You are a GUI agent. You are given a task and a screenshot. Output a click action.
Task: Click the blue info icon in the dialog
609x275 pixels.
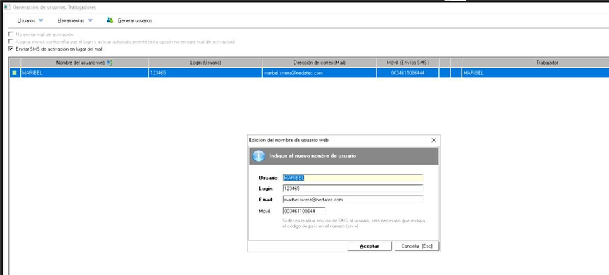tap(258, 156)
